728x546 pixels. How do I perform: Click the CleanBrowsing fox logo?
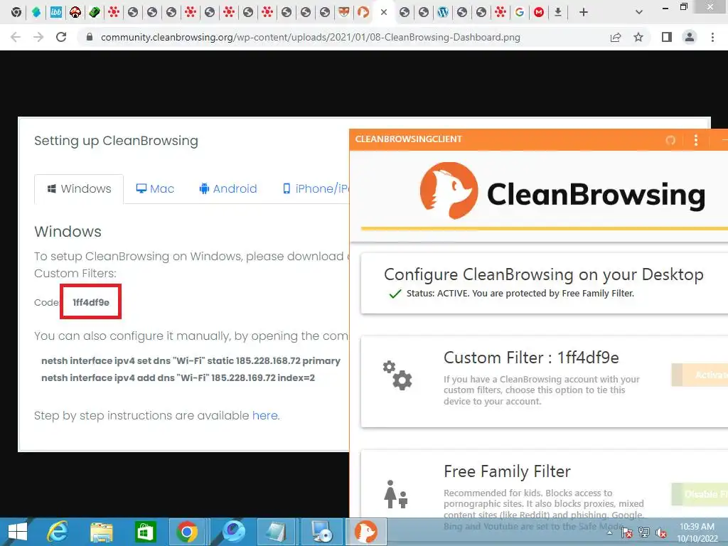tap(449, 191)
